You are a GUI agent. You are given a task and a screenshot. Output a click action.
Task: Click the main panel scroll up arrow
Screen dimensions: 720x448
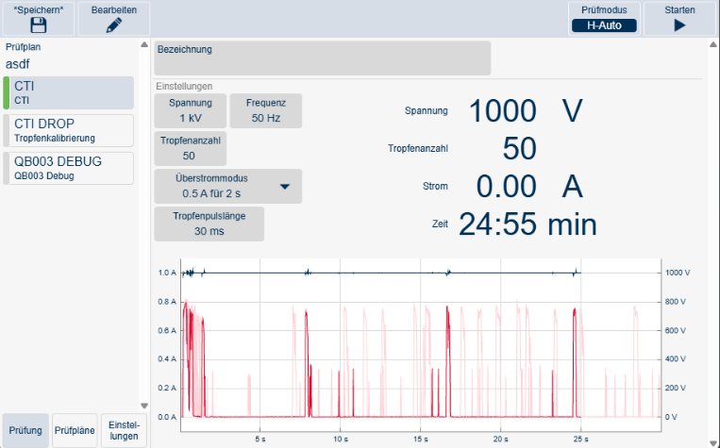point(713,44)
